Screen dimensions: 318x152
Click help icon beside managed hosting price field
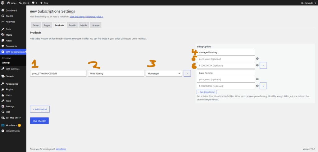point(257,59)
